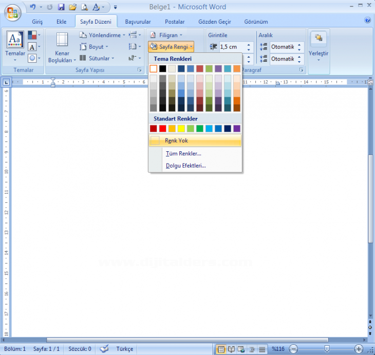This screenshot has height=355, width=375.
Task: Click the zoom in plus button
Action: click(358, 349)
